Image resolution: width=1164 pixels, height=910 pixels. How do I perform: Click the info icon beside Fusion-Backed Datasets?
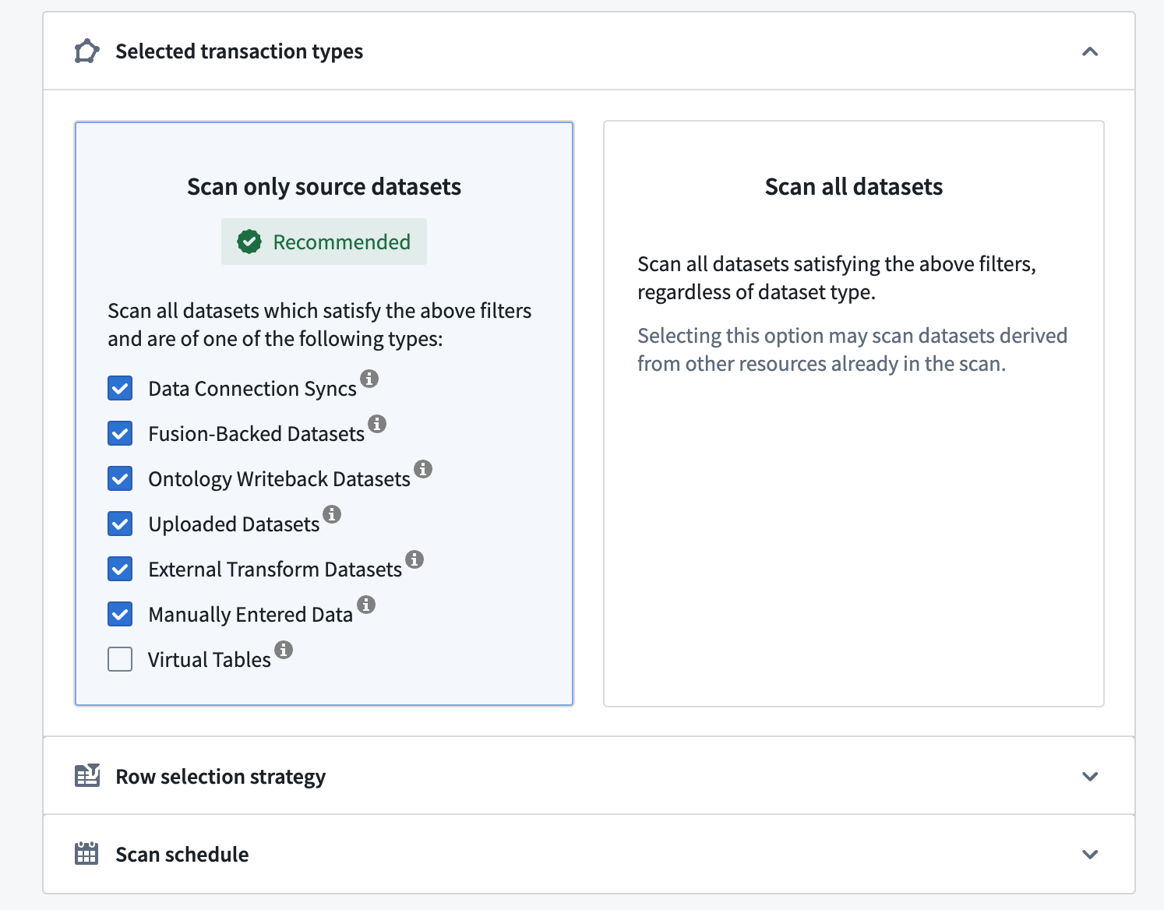tap(378, 425)
